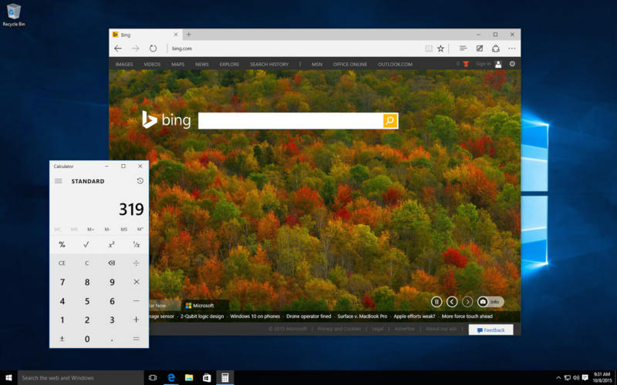Viewport: 617px width, 385px height.
Task: Click the Make a Web Note icon
Action: [x=479, y=48]
